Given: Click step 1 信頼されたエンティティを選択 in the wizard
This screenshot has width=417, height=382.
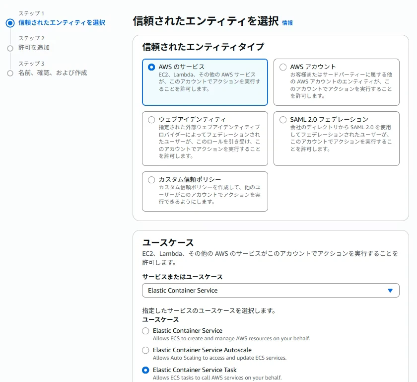Looking at the screenshot, I should click(x=62, y=23).
